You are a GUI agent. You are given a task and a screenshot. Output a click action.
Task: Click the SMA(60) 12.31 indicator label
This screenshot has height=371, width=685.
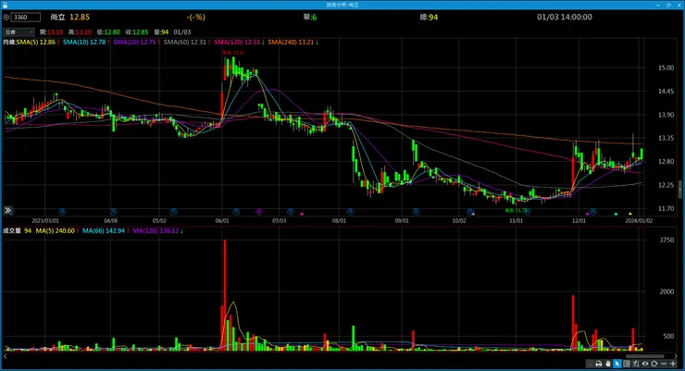coord(187,43)
